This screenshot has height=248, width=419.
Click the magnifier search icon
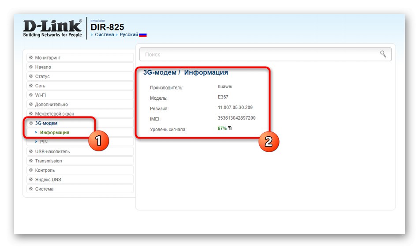click(x=383, y=54)
